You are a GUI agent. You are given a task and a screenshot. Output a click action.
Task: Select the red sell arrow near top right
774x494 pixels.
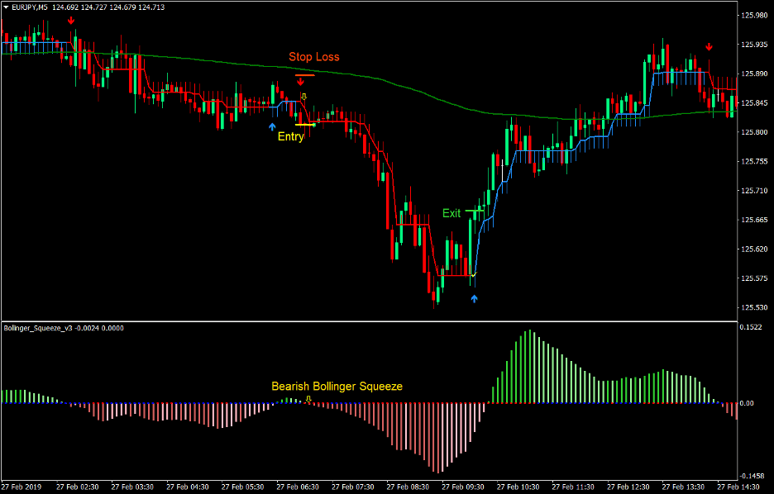pyautogui.click(x=709, y=47)
